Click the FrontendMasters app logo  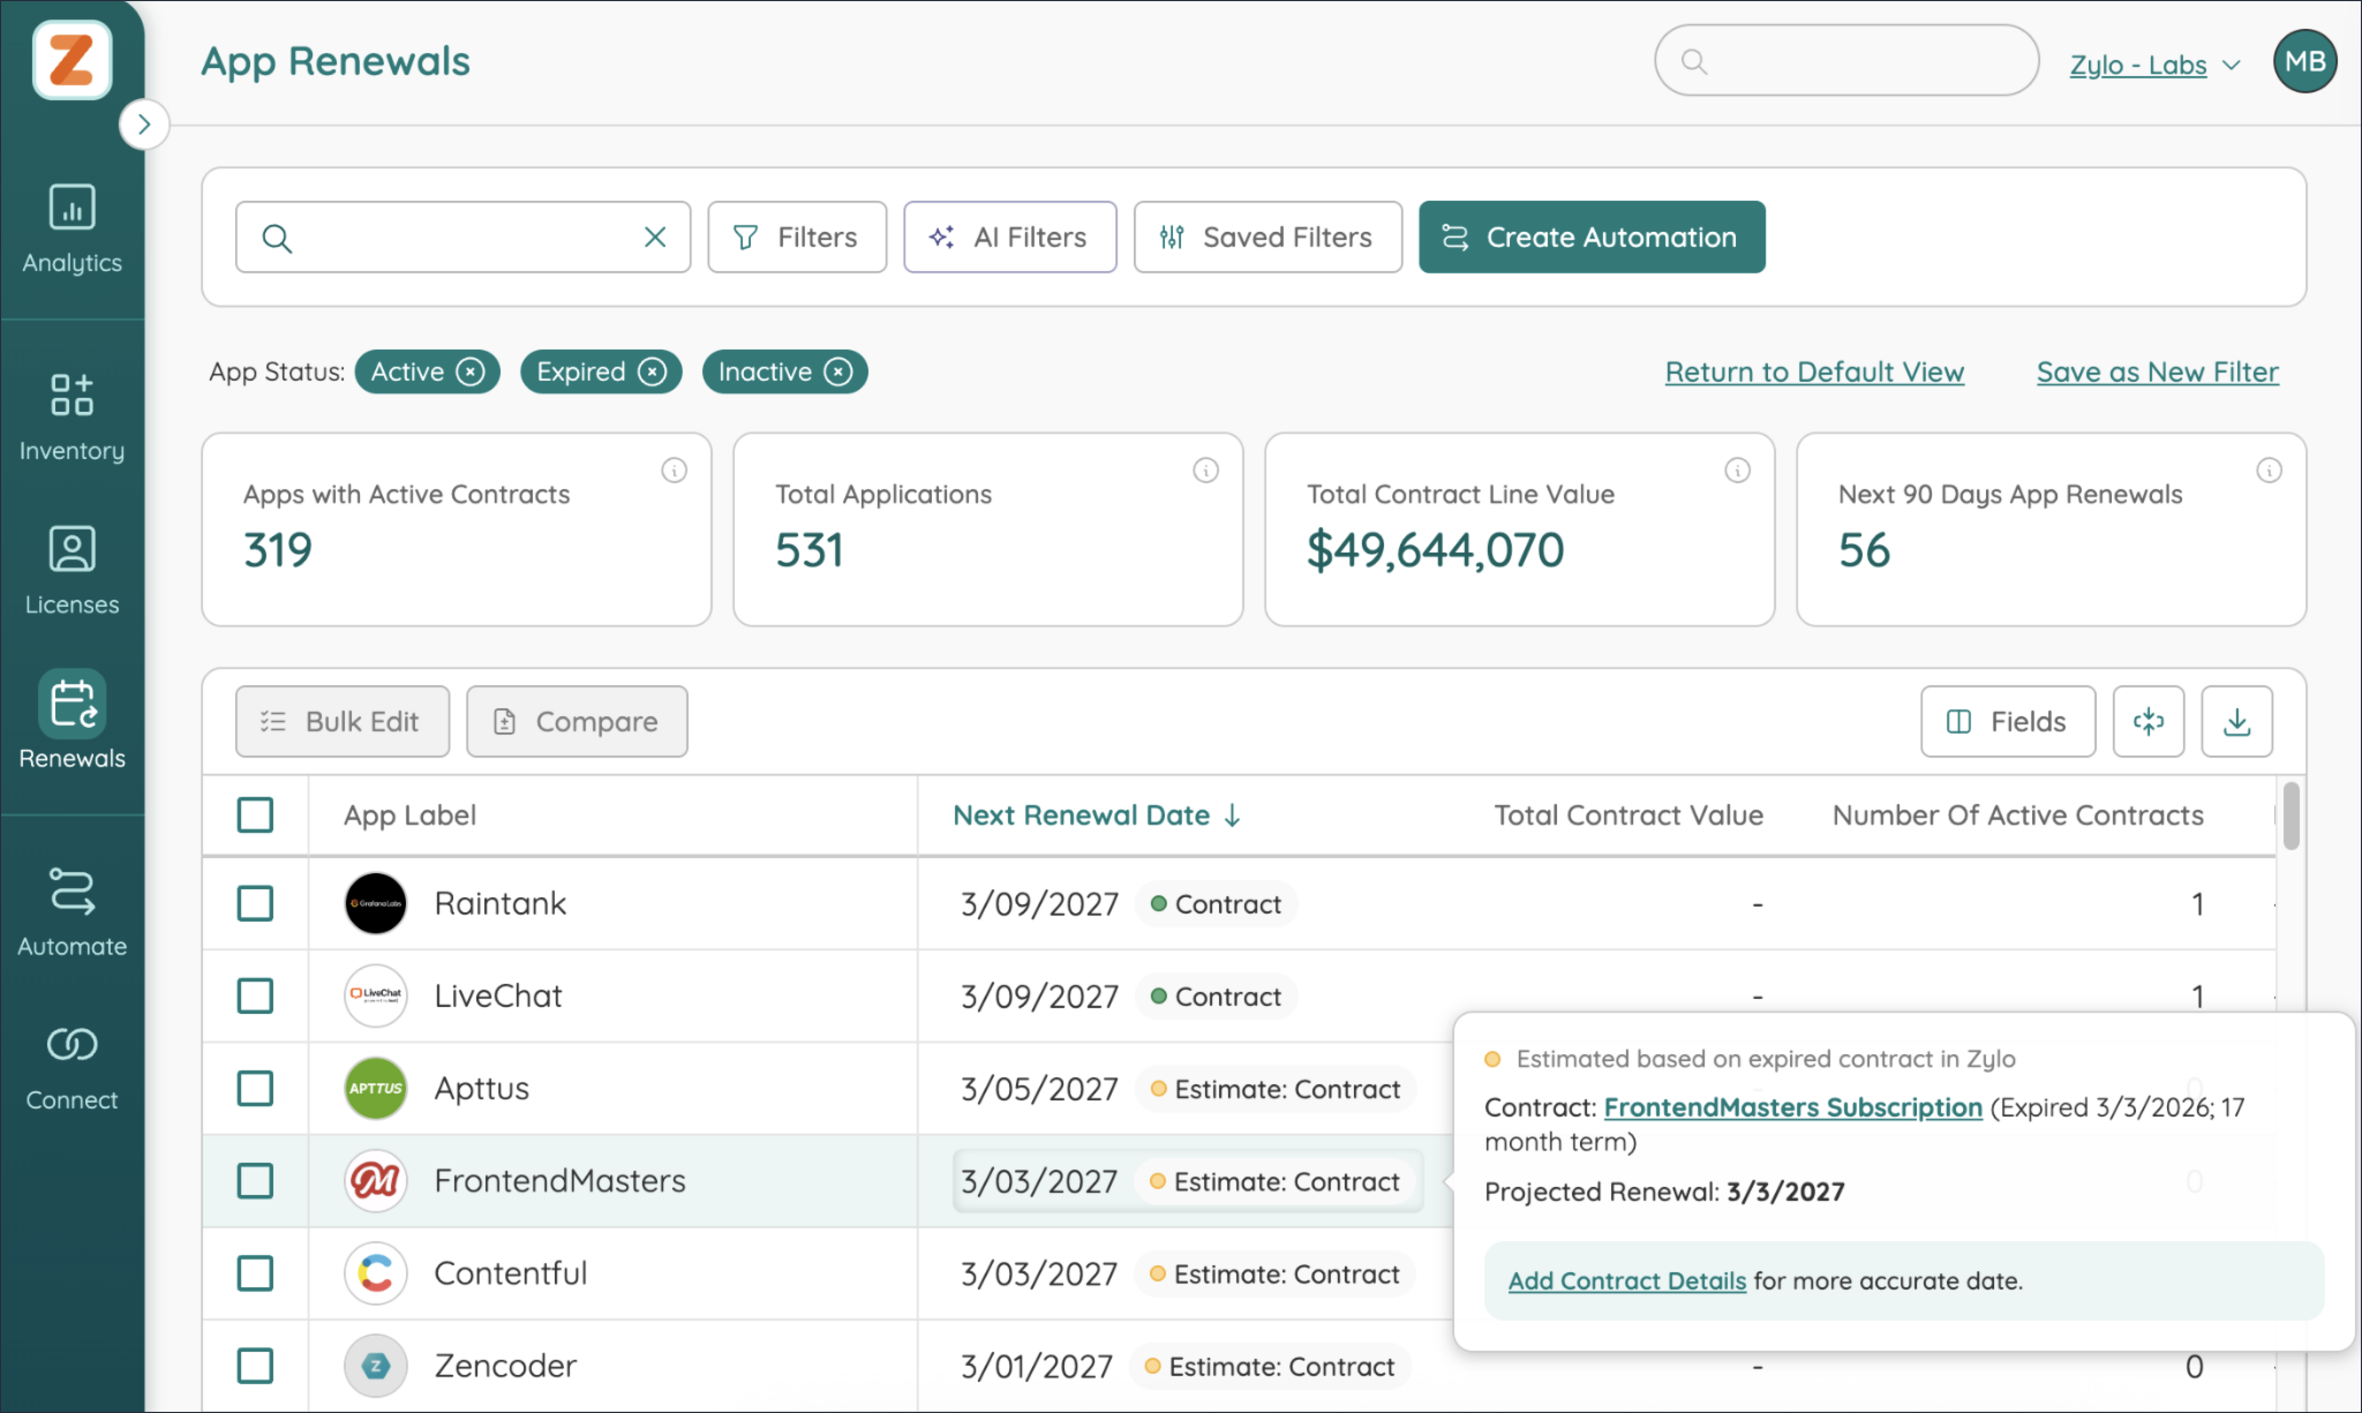[376, 1181]
